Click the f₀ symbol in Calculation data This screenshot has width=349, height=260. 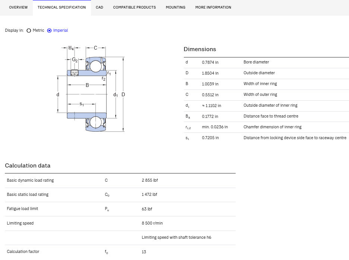[106, 252]
